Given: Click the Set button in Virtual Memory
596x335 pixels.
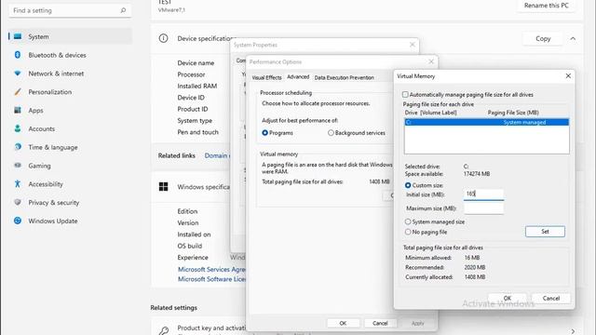Looking at the screenshot, I should 545,232.
